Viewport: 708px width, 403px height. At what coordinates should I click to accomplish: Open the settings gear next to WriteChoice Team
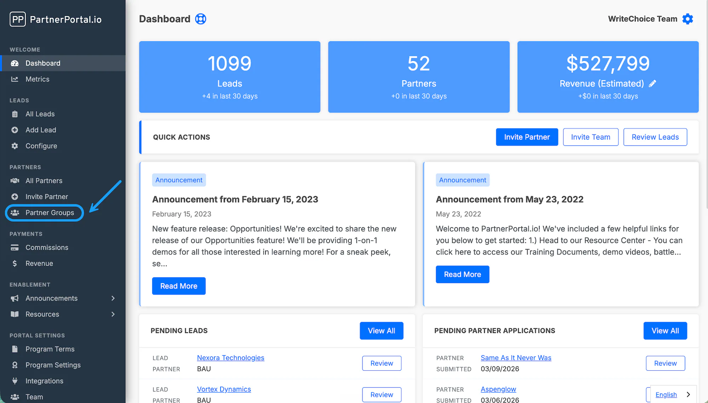[687, 19]
